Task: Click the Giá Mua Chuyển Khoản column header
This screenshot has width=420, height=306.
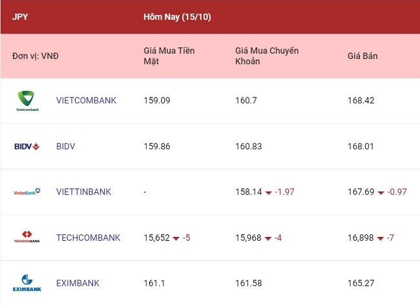Action: (x=267, y=56)
